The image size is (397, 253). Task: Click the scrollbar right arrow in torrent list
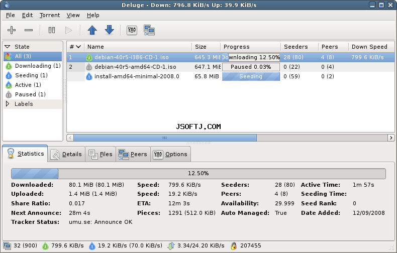coord(391,138)
